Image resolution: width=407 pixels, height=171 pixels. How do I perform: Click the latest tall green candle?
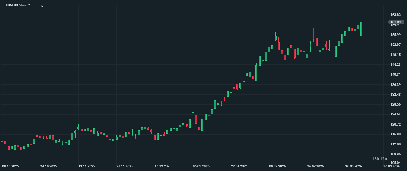click(x=361, y=29)
